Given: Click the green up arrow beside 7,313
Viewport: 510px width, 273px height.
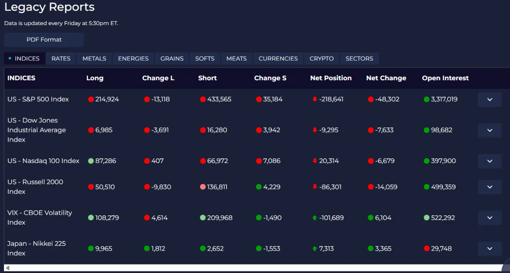Looking at the screenshot, I should [x=314, y=248].
